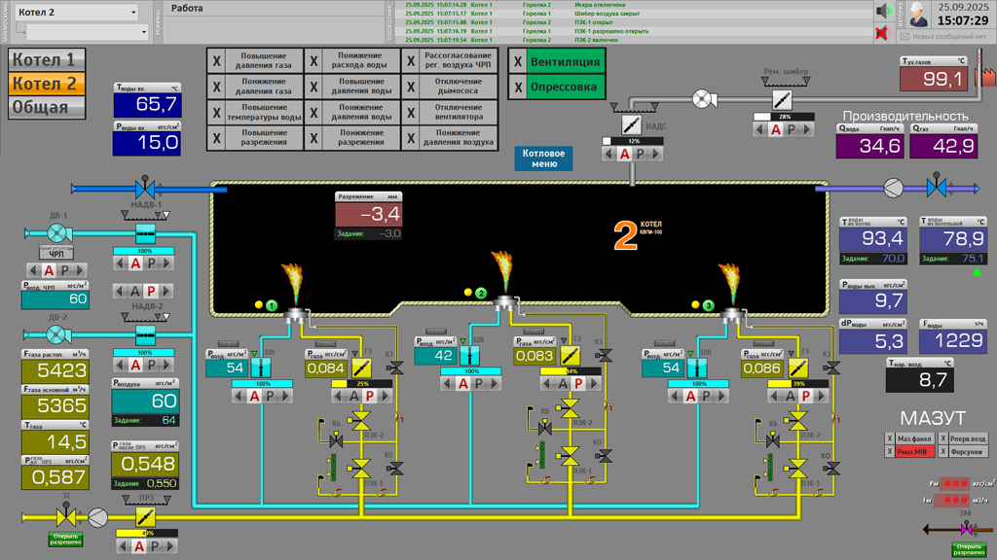Viewport: 997px width, 560px height.
Task: Open the Котловое меню button
Action: 543,158
